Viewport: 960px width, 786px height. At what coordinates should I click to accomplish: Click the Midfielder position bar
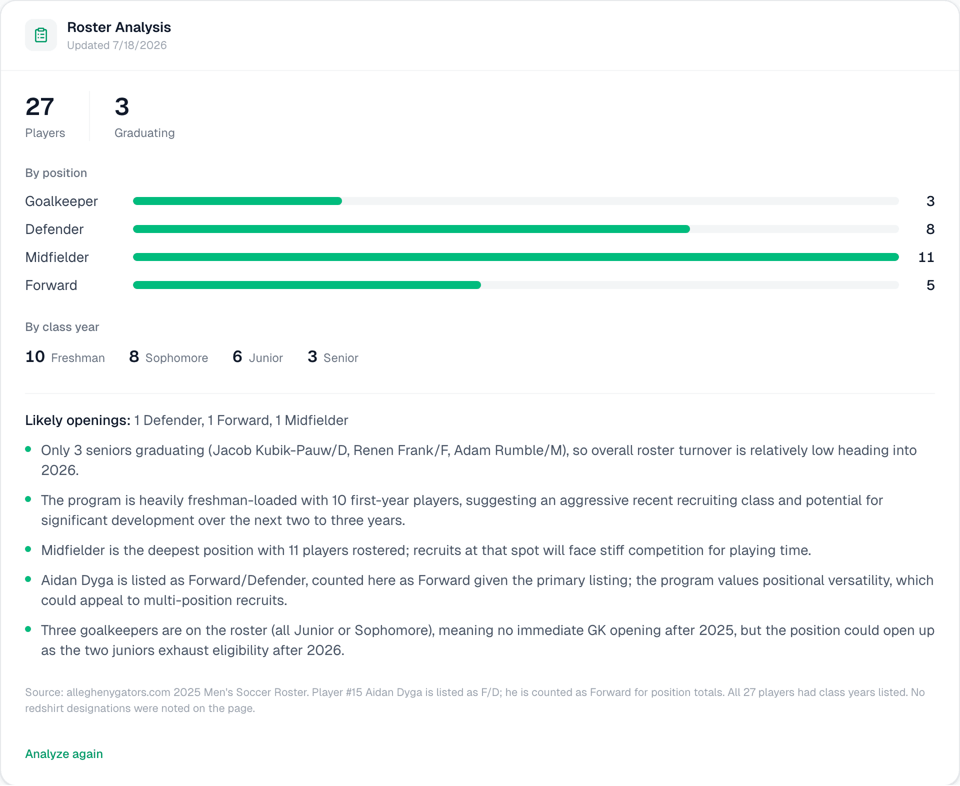[x=515, y=257]
